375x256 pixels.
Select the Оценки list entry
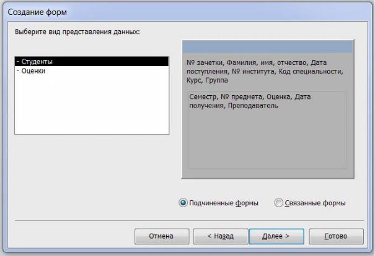coord(92,71)
